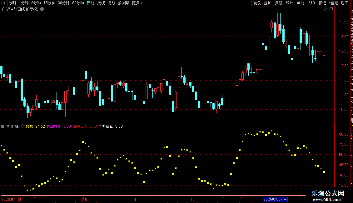Add stock via +自选 button
The height and width of the screenshot is (203, 353).
point(333,3)
